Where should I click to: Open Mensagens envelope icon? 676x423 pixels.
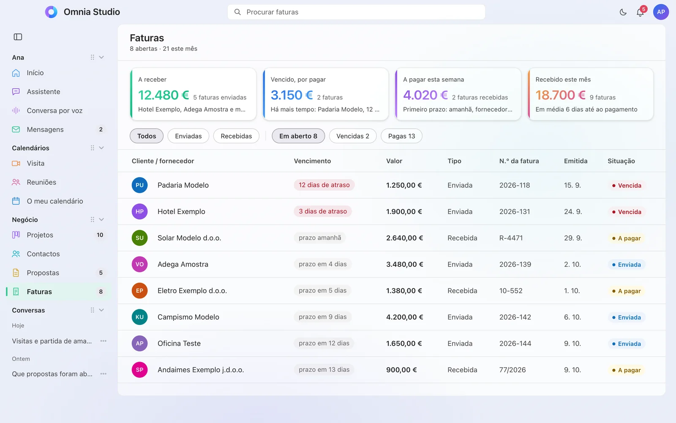[x=16, y=129]
